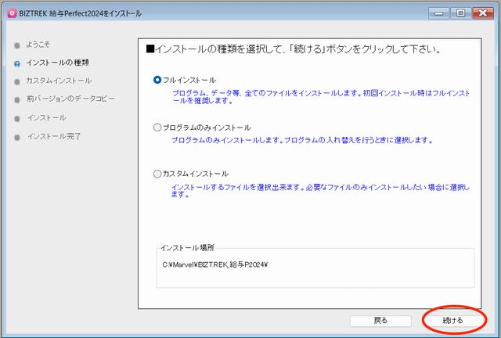This screenshot has height=338, width=501.
Task: Click the custom install description text
Action: pyautogui.click(x=320, y=191)
